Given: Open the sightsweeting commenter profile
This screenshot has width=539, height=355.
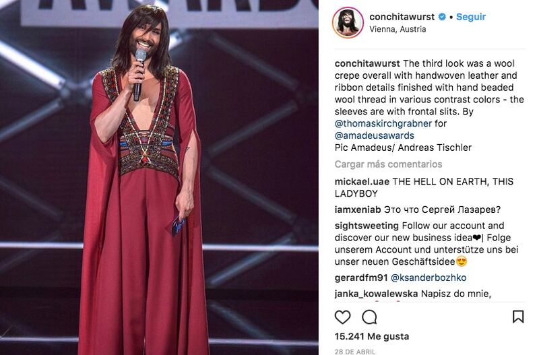Looking at the screenshot, I should [367, 226].
